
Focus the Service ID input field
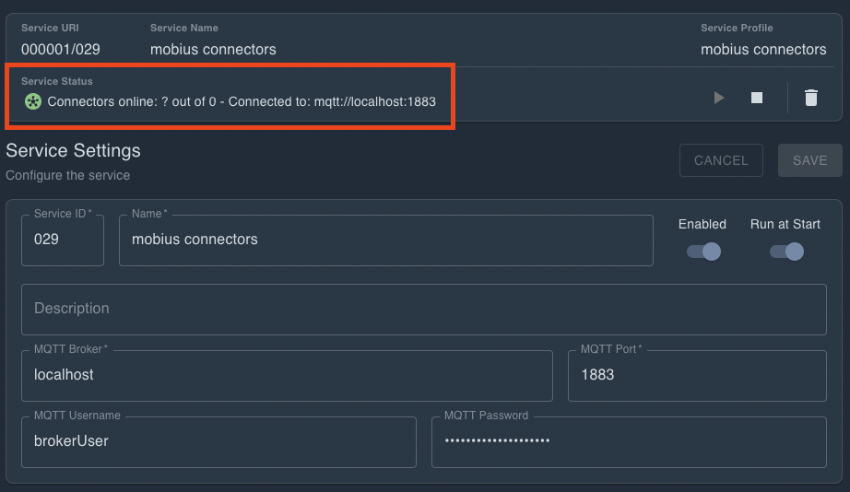point(62,240)
